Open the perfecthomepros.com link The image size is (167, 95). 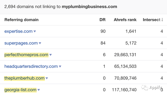click(26, 55)
